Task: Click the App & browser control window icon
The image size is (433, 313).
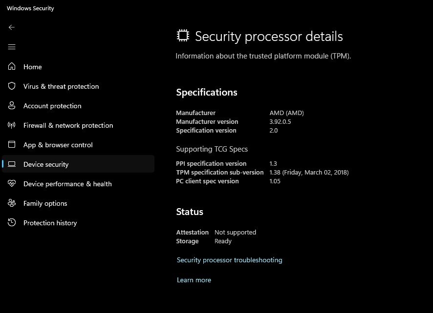Action: coord(12,144)
